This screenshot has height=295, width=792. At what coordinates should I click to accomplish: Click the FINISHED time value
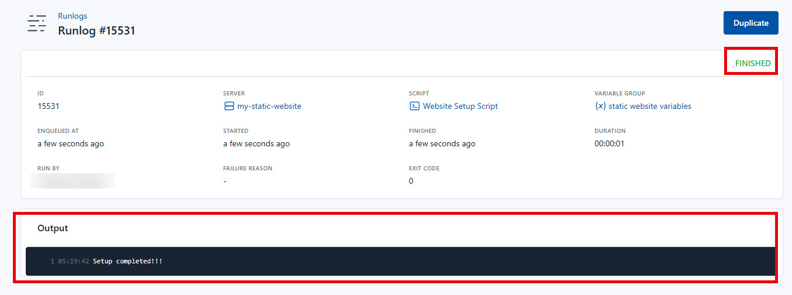[442, 143]
